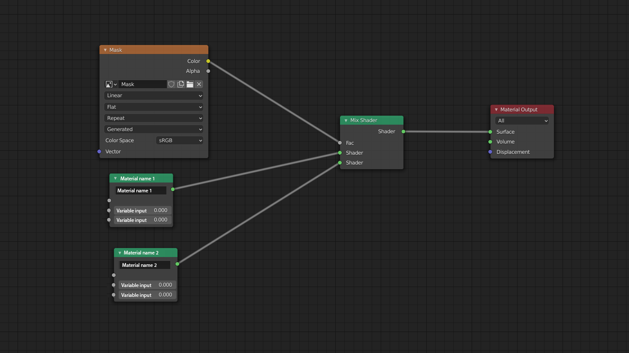The image size is (629, 353).
Task: Click the Fac input socket on Mix Shader
Action: click(340, 143)
